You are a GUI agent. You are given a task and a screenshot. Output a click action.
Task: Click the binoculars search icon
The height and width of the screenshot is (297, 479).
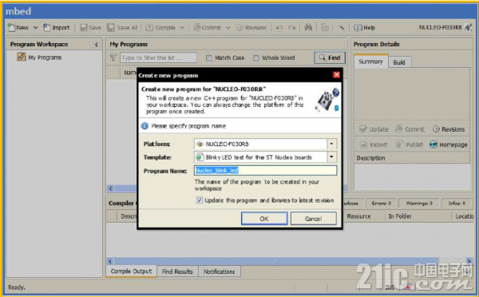[x=308, y=27]
